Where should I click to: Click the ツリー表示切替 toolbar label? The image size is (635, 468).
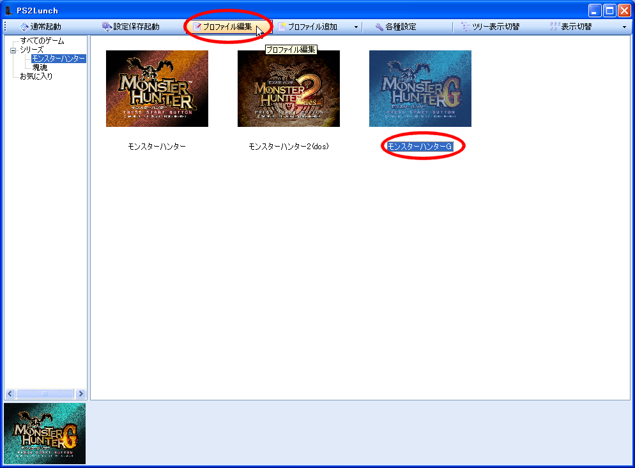pos(496,27)
